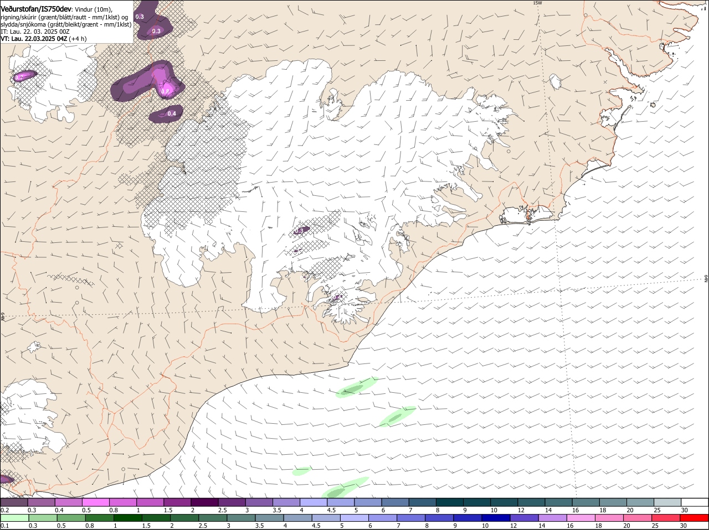Select bottom scale swatch between 2 and 2.5
709x530 pixels.
[x=185, y=518]
